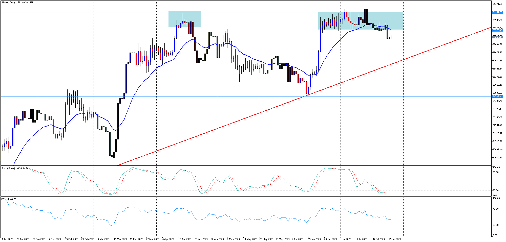The image size is (506, 242).
Task: Click the 27 Mar 2023 date label
Action: coord(153,239)
